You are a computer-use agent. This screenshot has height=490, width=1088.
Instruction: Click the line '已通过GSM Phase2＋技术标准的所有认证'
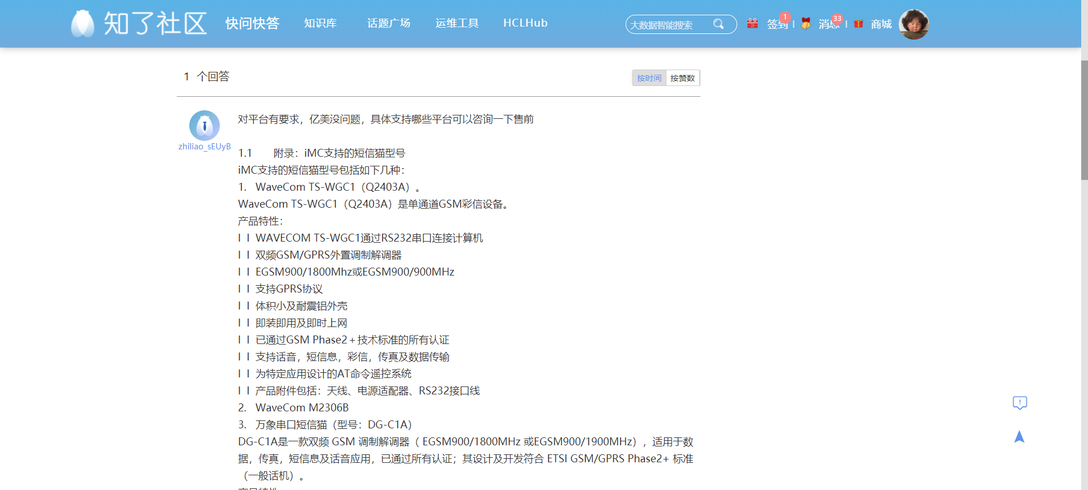coord(352,340)
